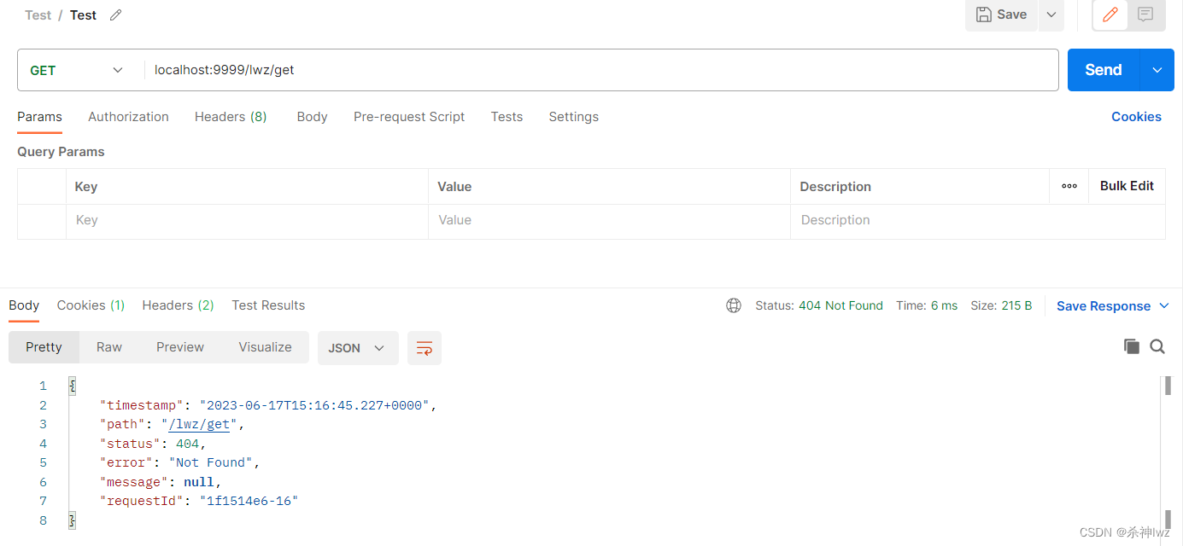Open the Headers (8) request tab
The image size is (1183, 546).
pos(231,117)
